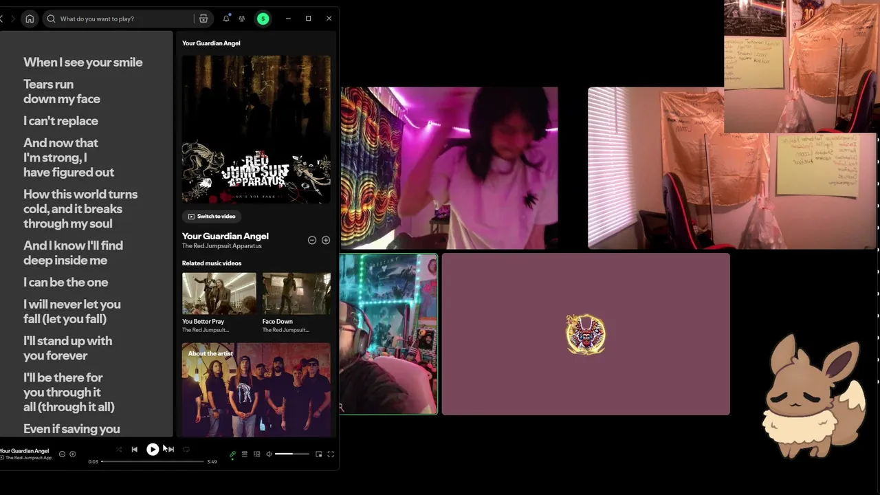
Task: Open the What's New notifications bell
Action: [x=226, y=19]
